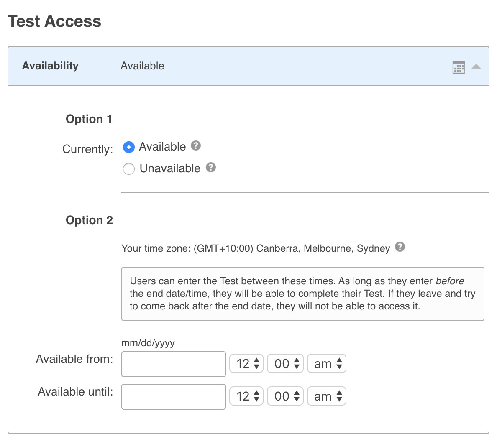Open help icon next to Available
The width and height of the screenshot is (497, 439).
(x=196, y=145)
